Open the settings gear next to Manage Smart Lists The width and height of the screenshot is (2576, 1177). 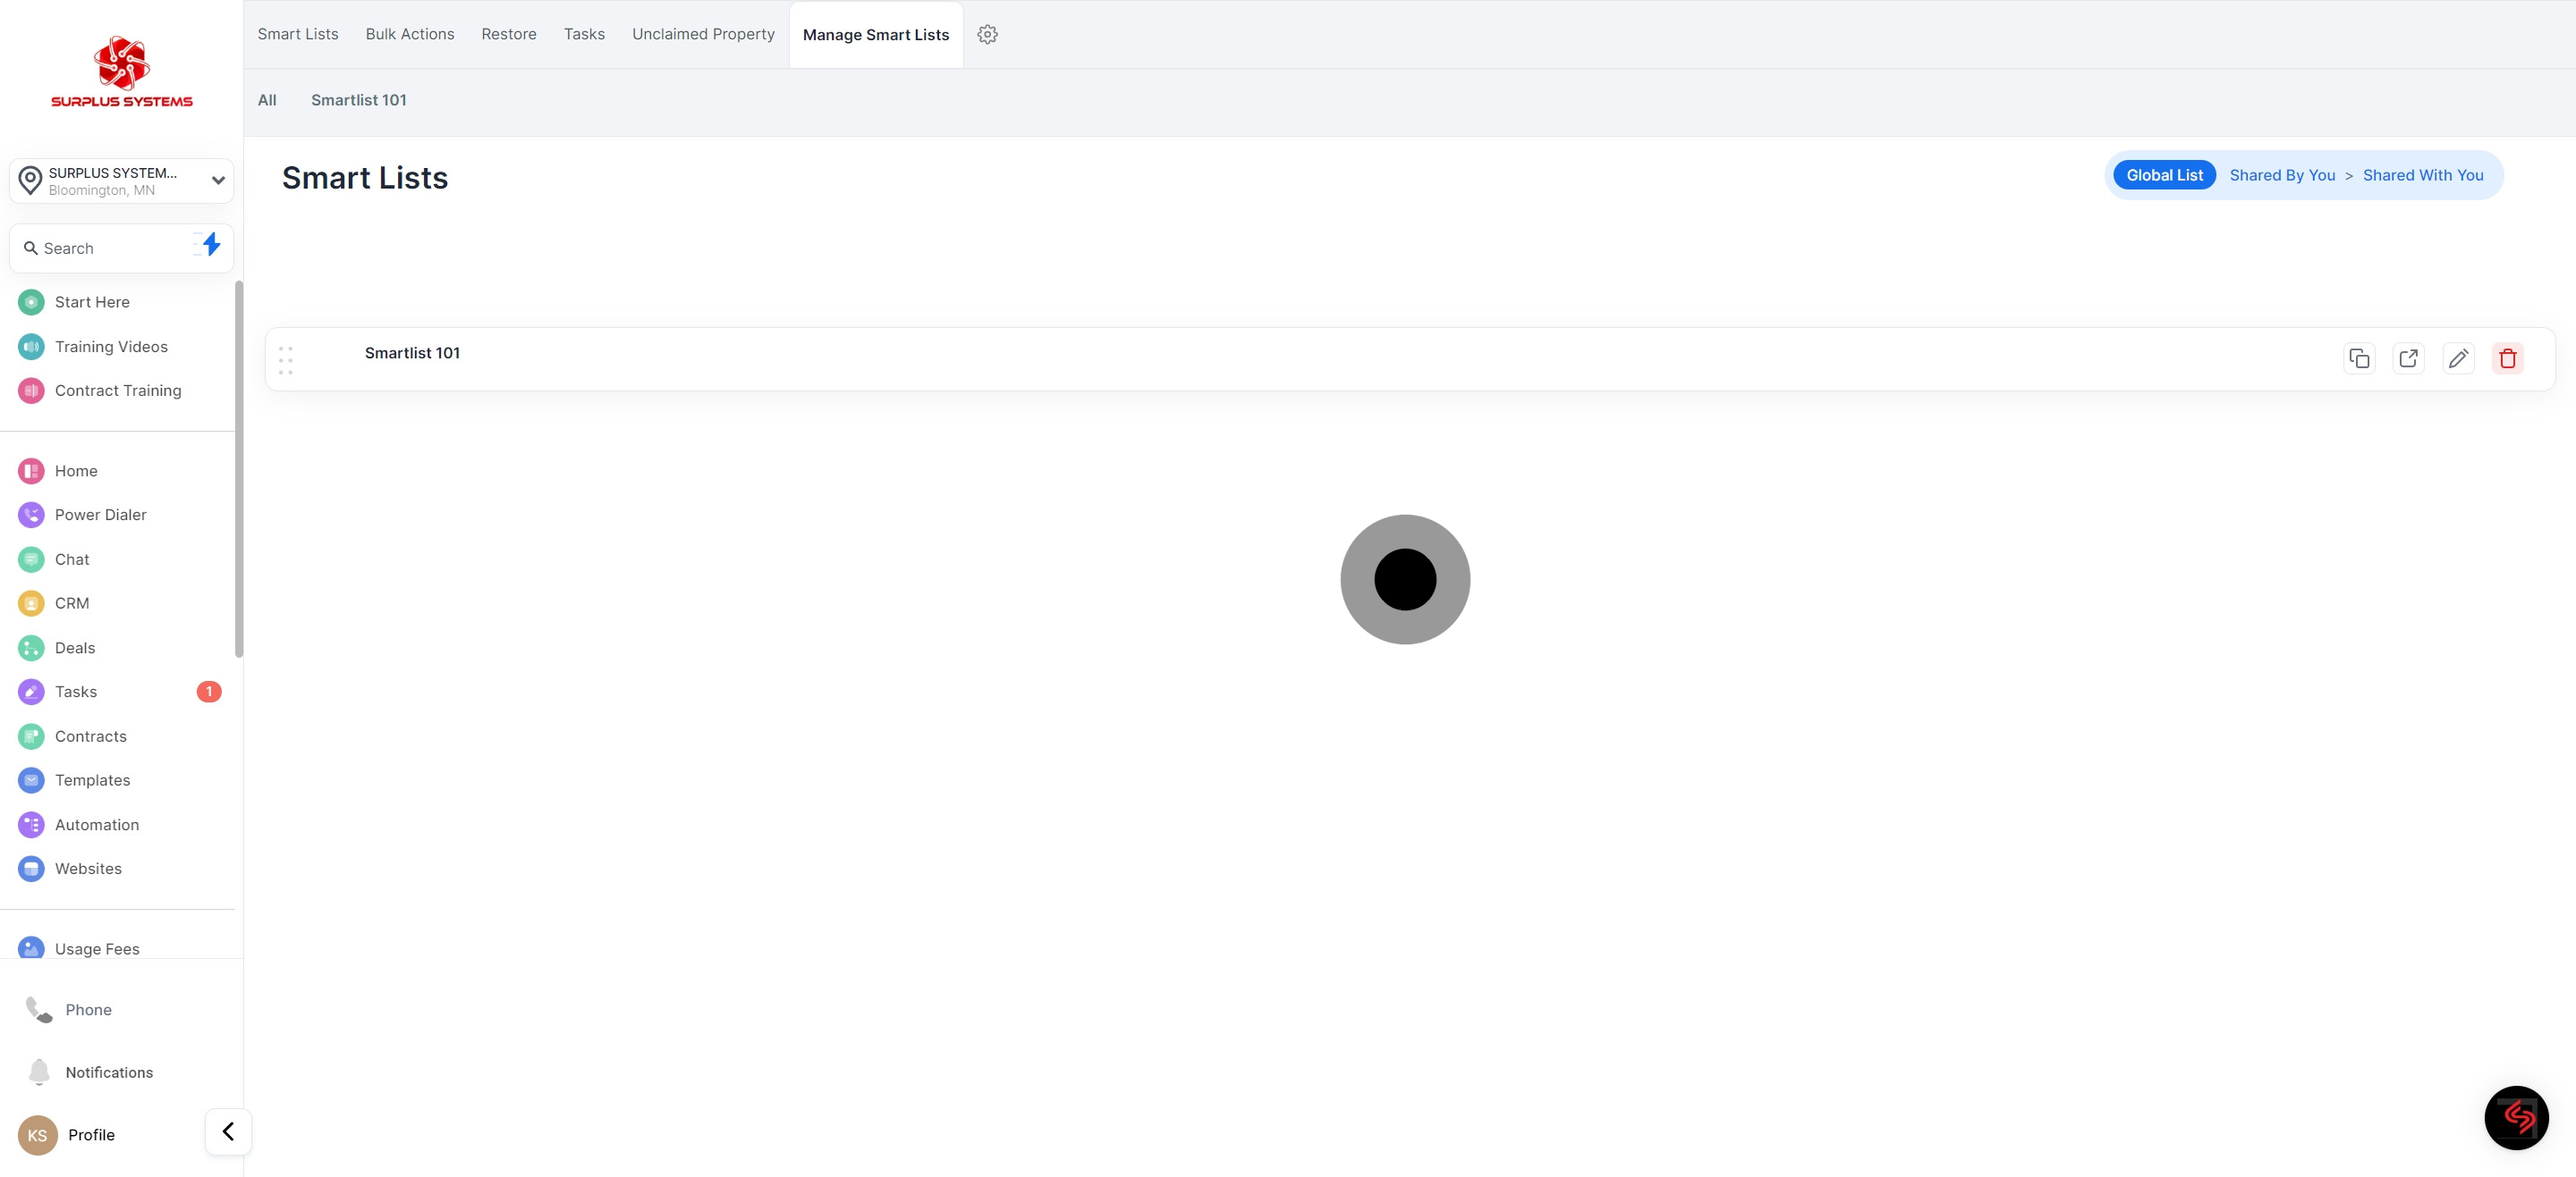click(x=987, y=35)
